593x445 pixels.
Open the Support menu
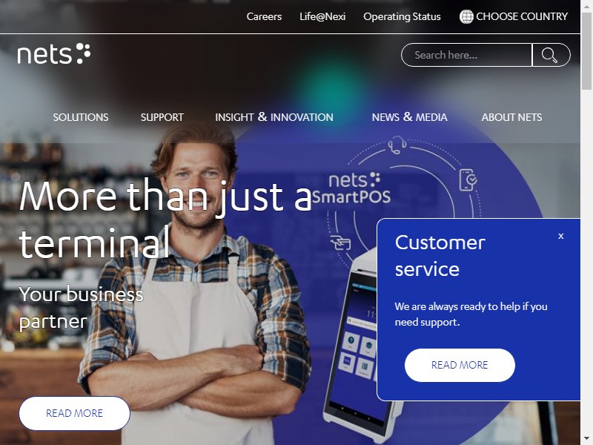point(162,117)
